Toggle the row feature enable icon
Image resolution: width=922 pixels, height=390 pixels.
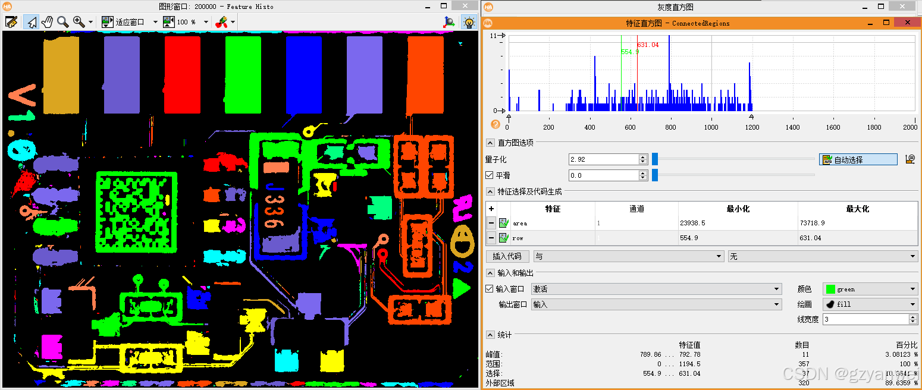tap(503, 238)
